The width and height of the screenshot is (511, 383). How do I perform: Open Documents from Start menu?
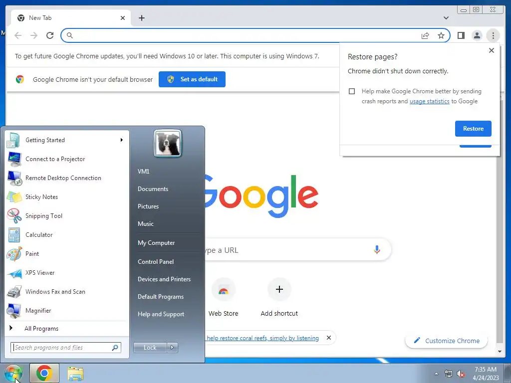(x=153, y=189)
